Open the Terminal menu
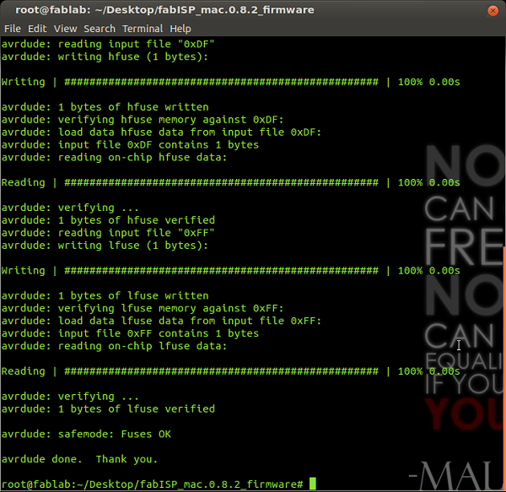Image resolution: width=506 pixels, height=492 pixels. (143, 29)
